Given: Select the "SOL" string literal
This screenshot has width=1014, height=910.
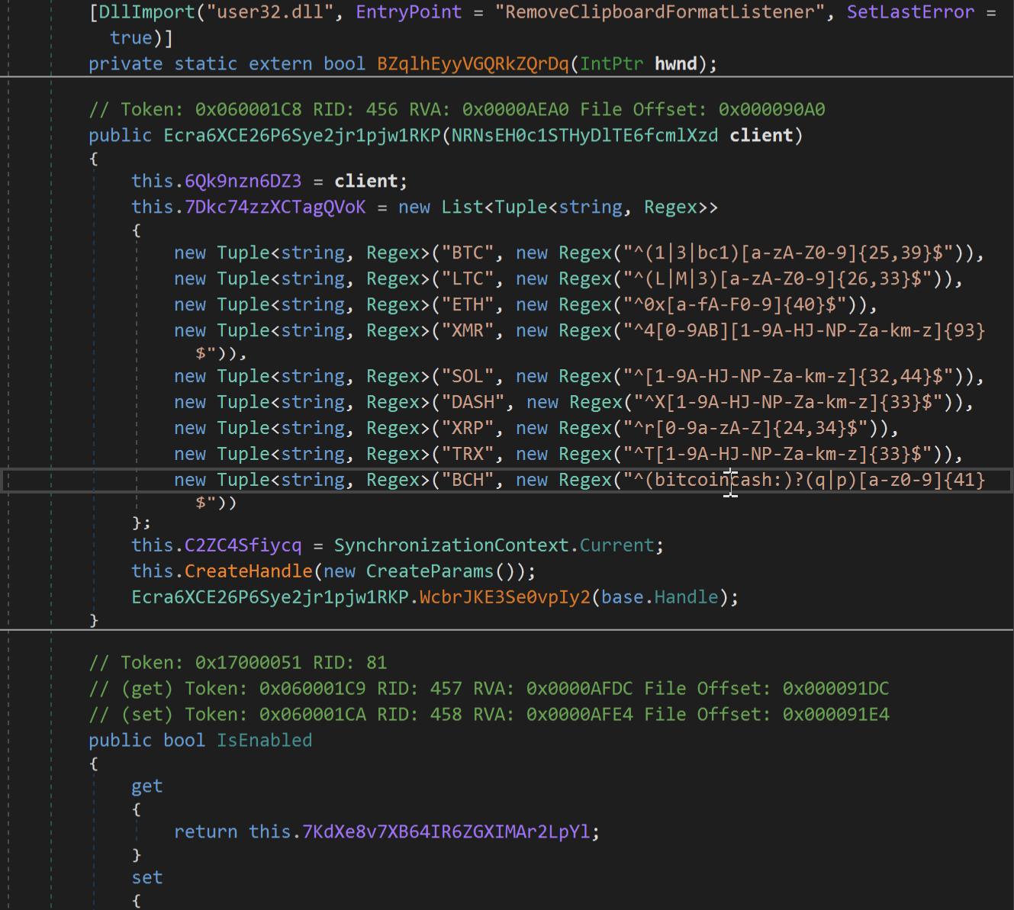Looking at the screenshot, I should tap(468, 377).
